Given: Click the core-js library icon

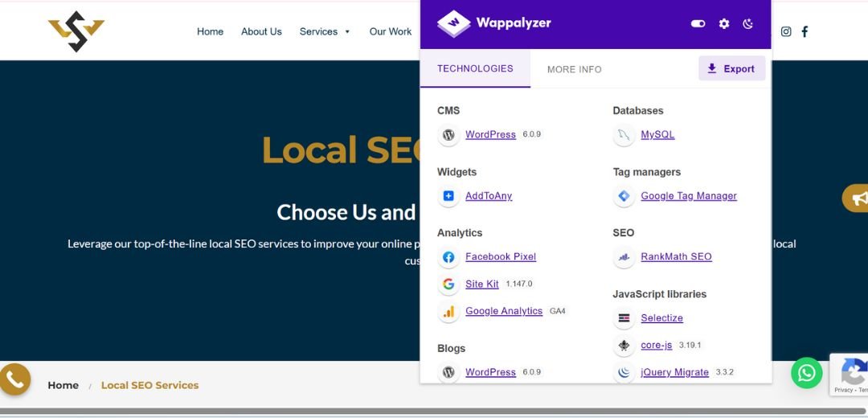Looking at the screenshot, I should coord(624,346).
